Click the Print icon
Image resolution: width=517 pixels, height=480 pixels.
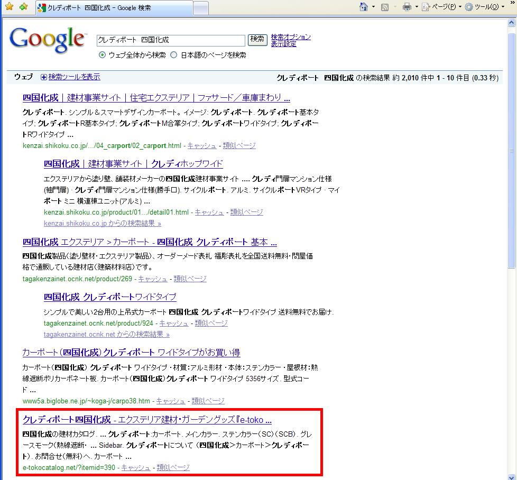(x=407, y=7)
